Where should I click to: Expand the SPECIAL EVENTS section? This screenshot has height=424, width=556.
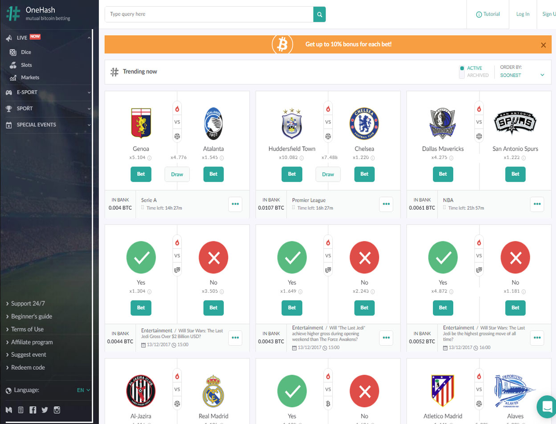pos(46,125)
